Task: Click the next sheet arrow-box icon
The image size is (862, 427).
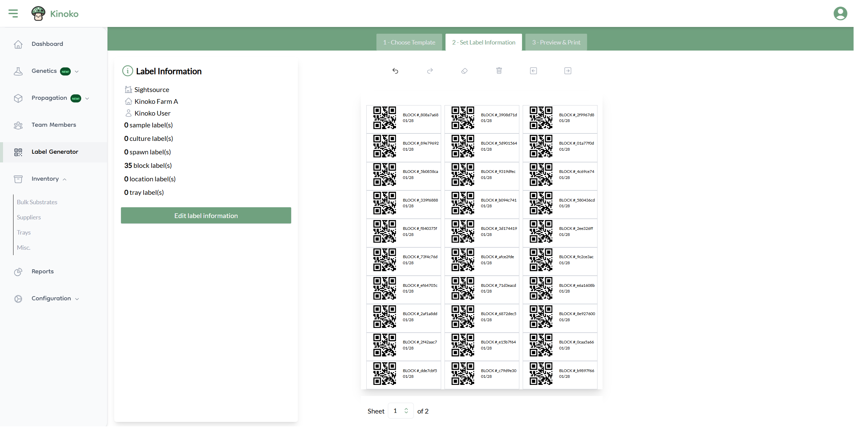Action: (567, 71)
